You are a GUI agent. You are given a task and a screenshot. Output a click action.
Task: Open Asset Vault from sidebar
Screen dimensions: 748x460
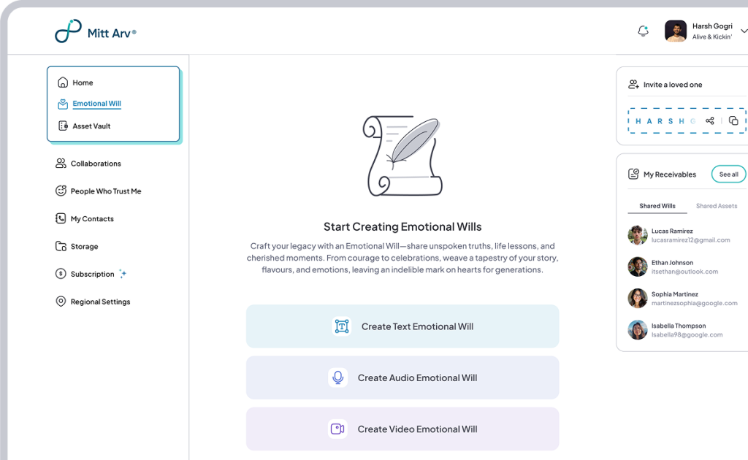[91, 126]
